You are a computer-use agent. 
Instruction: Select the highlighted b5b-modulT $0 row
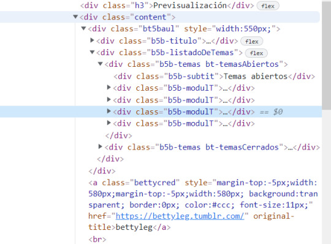coord(161,112)
